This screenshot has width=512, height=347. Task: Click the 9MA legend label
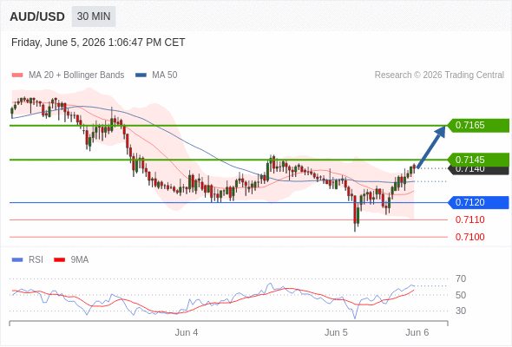tap(80, 260)
